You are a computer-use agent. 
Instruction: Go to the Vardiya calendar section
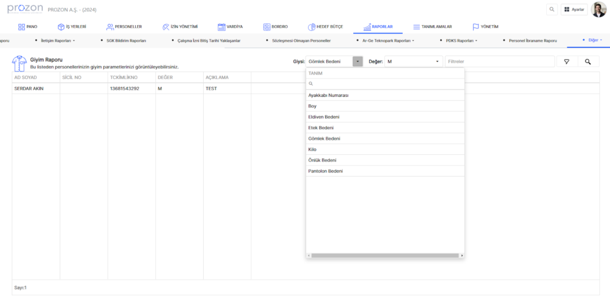[230, 27]
